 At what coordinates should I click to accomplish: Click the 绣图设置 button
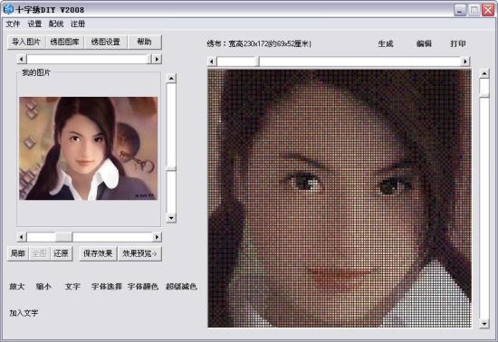(x=106, y=42)
